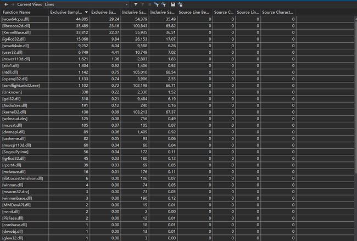Viewport: 357px width, 241px height.
Task: Sort by second Exclusive Samples percent header
Action: click(105, 12)
